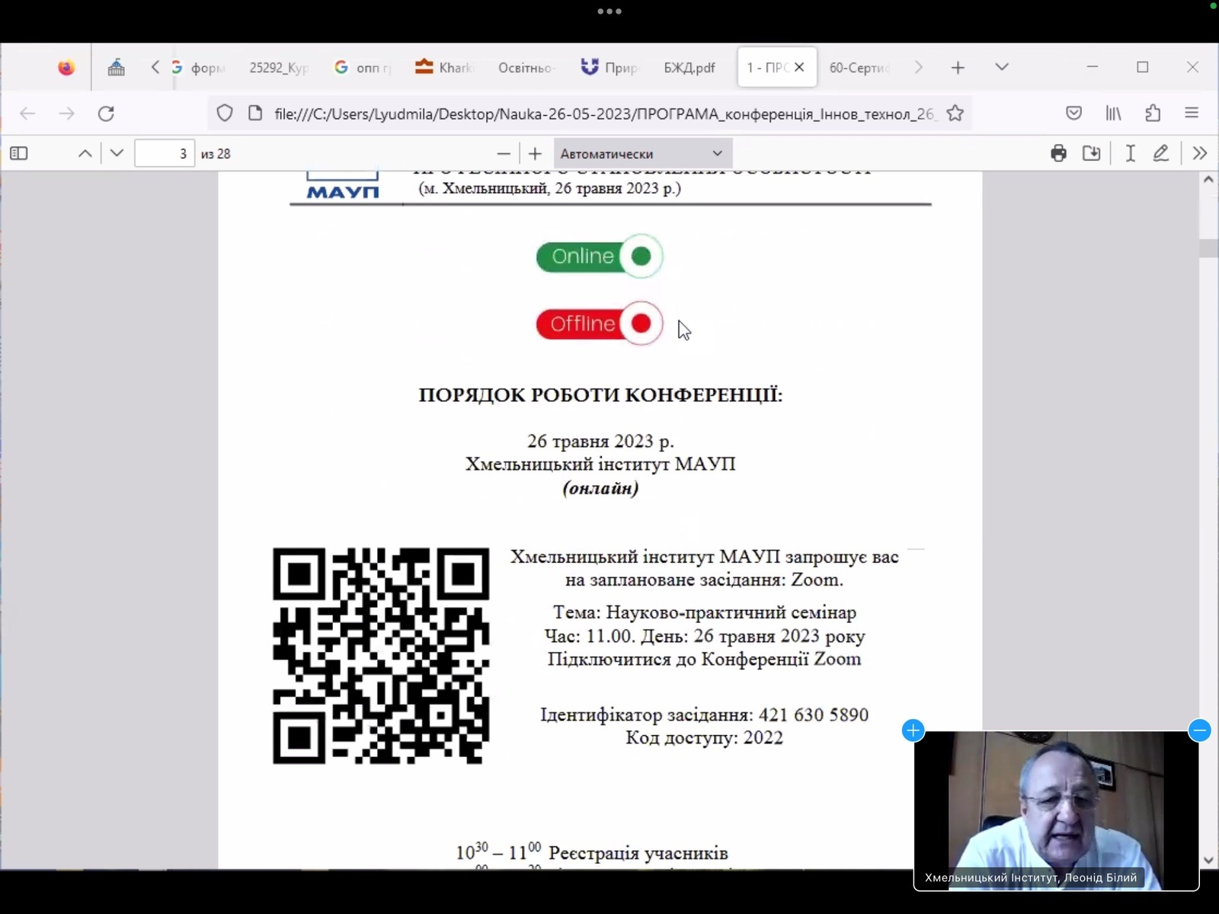
Task: Open the Firefox hamburger menu
Action: tap(1192, 113)
